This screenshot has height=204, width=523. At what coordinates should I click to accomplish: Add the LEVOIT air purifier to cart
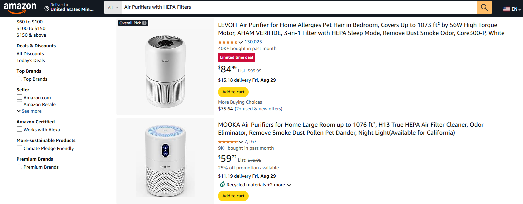click(x=233, y=92)
